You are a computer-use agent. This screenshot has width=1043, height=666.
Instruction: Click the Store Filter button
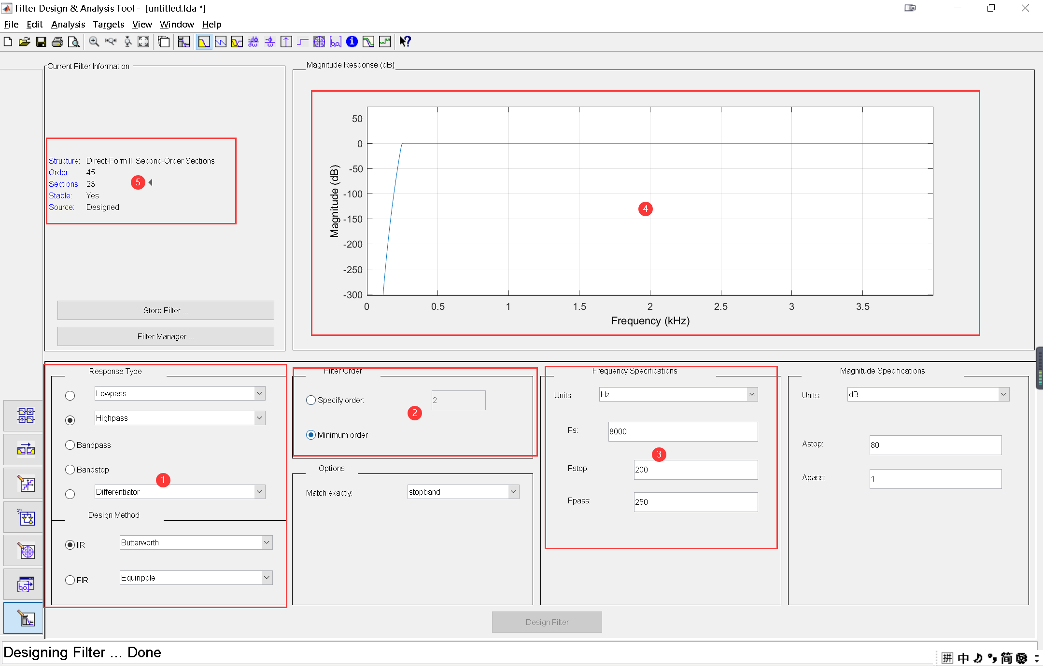(166, 310)
